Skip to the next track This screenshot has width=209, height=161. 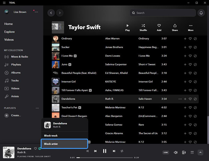(114, 151)
